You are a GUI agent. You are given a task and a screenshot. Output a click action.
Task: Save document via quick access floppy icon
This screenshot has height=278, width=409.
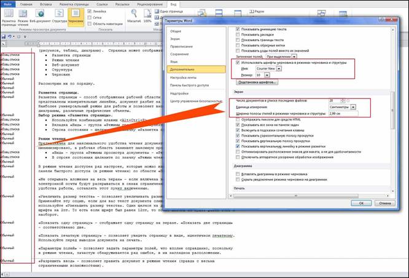(4, 36)
